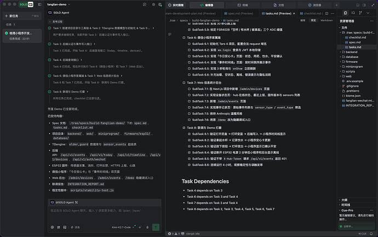Viewport: 378px width, 237px height.
Task: Switch to 编辑 edit mode
Action: [303, 20]
